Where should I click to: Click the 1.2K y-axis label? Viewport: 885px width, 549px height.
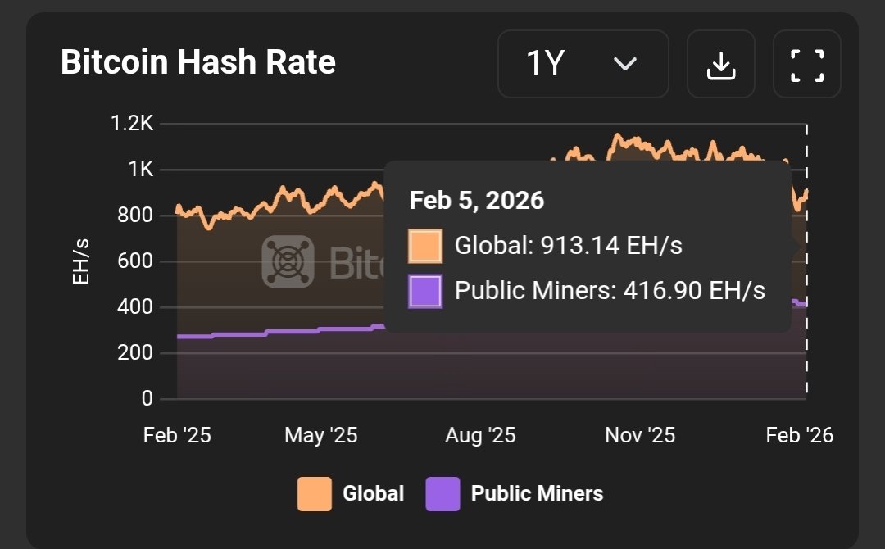pos(132,123)
